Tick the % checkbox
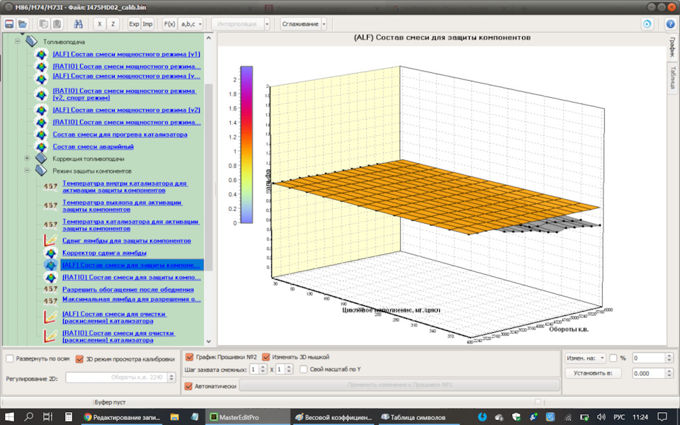 point(613,358)
